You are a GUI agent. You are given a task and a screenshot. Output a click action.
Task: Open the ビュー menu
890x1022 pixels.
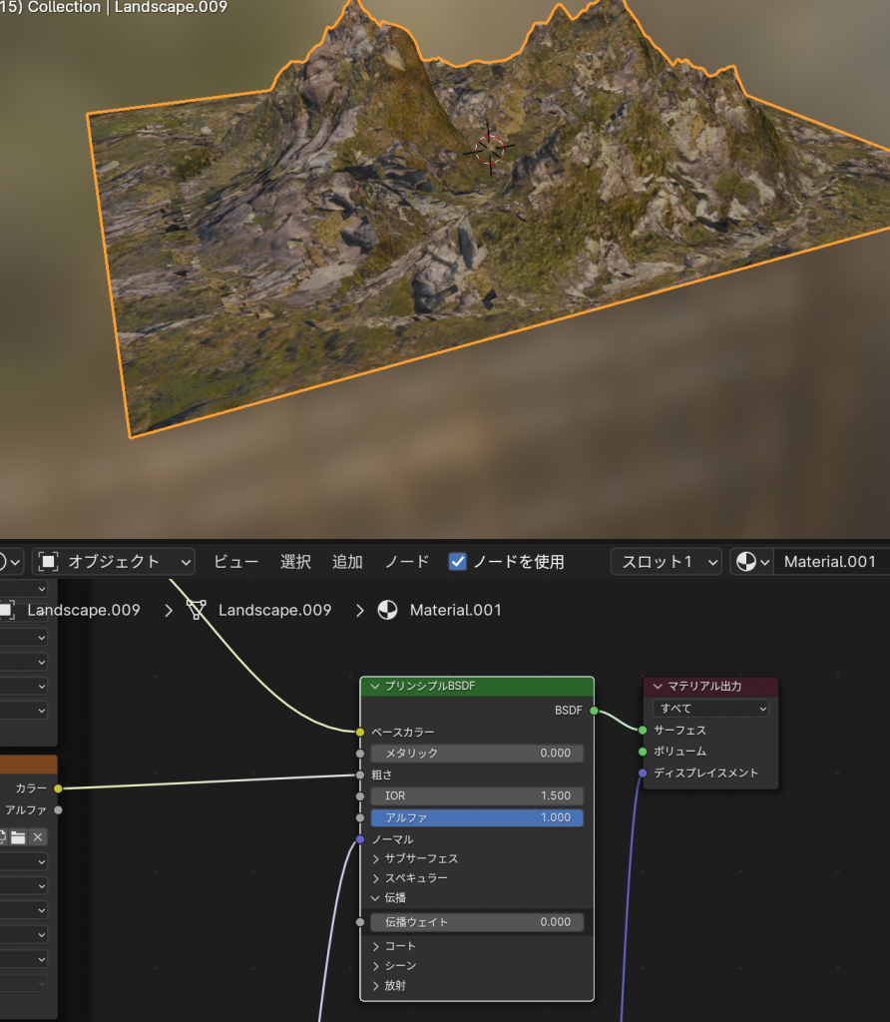236,562
